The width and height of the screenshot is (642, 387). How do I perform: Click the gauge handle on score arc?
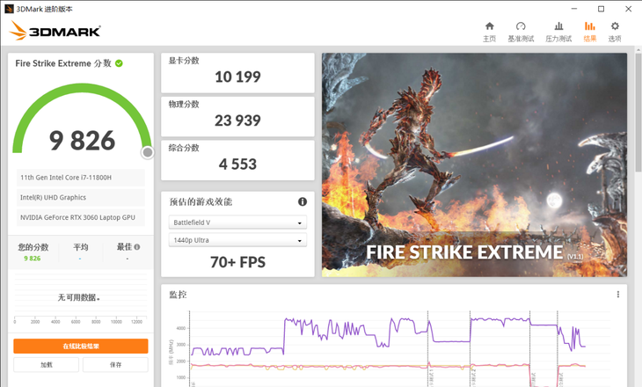click(x=148, y=153)
